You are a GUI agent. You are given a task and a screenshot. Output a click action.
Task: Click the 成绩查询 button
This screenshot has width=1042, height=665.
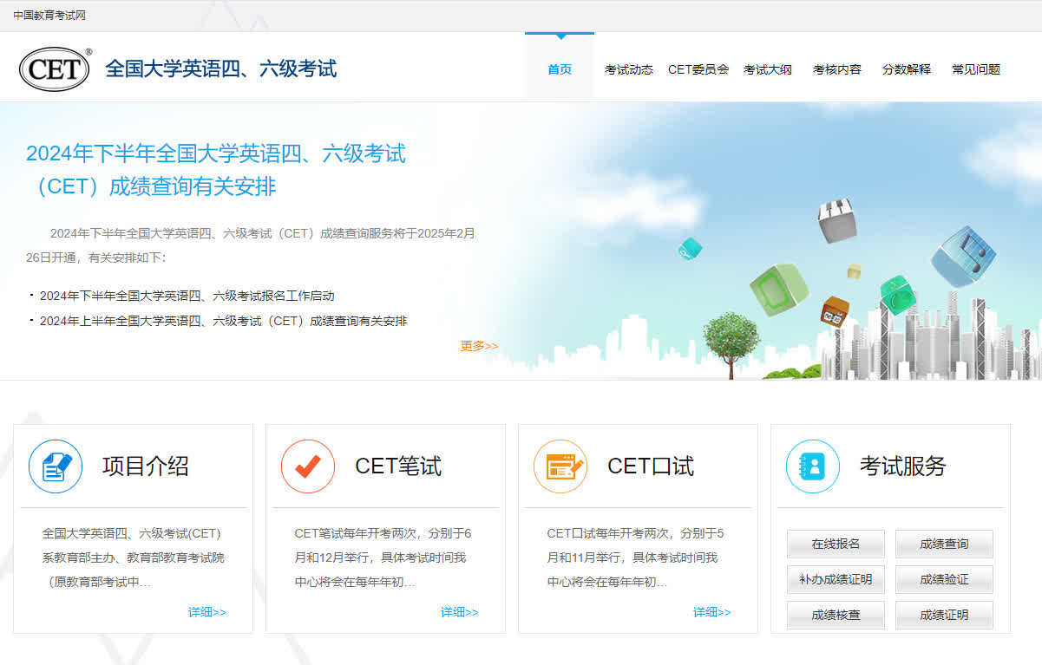coord(944,544)
